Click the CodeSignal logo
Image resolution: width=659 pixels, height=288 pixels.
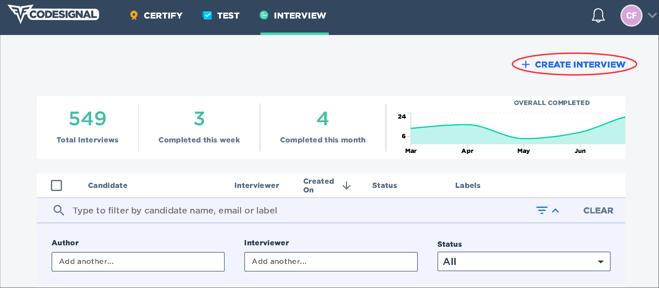53,14
